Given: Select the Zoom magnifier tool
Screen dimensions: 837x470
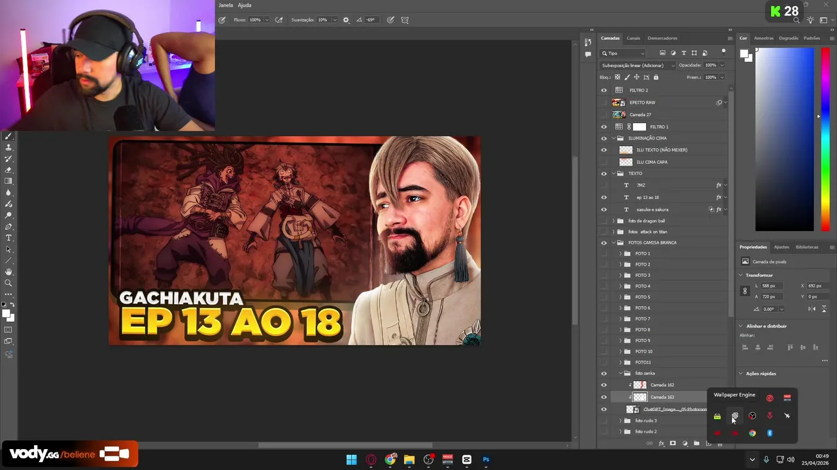Looking at the screenshot, I should click(x=9, y=283).
